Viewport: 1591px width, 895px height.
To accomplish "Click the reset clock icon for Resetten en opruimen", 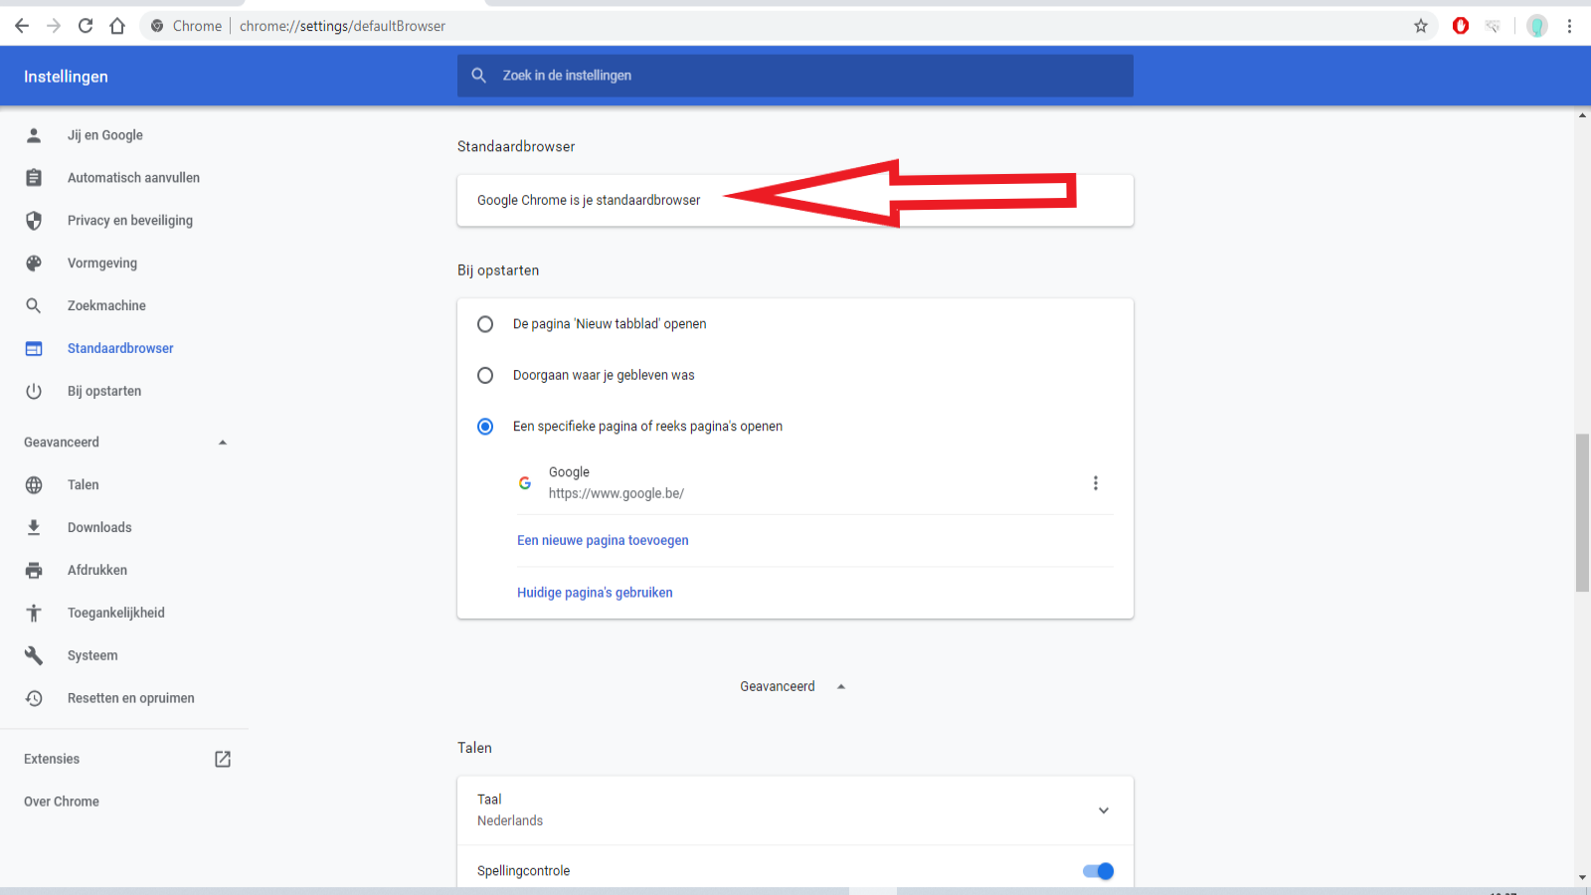I will pyautogui.click(x=34, y=699).
